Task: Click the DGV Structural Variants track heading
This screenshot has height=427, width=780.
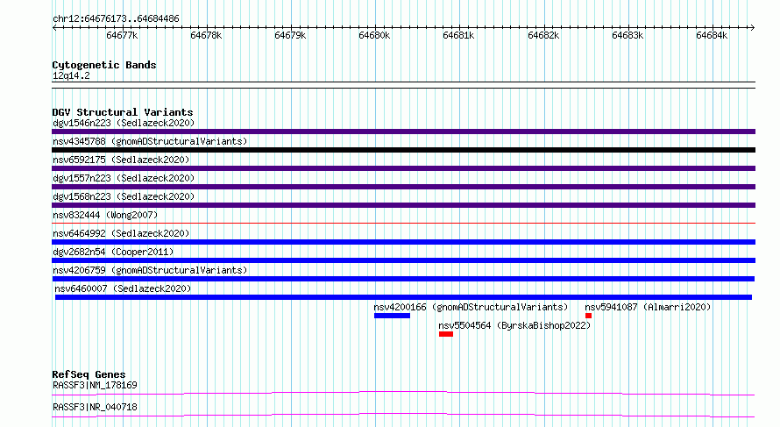Action: click(123, 112)
